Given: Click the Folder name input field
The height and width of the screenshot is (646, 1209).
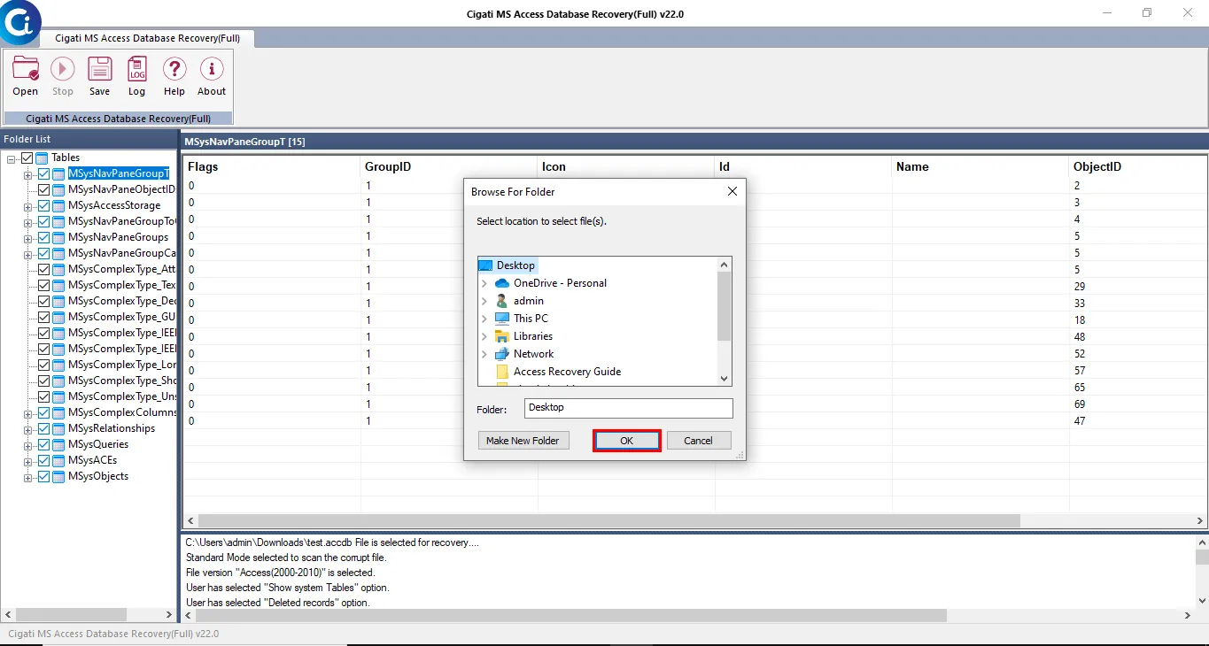Looking at the screenshot, I should click(x=629, y=408).
